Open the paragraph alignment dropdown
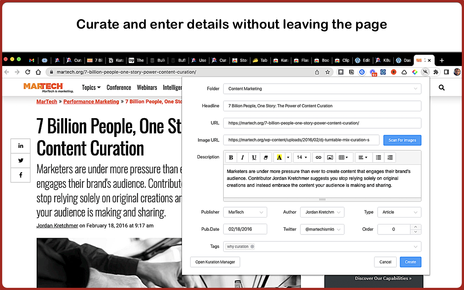Viewport: 464px width, 290px height. pos(363,157)
